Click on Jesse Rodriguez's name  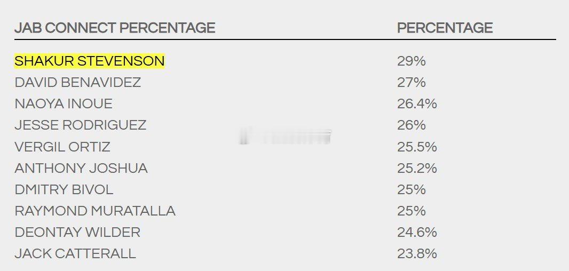(x=80, y=125)
